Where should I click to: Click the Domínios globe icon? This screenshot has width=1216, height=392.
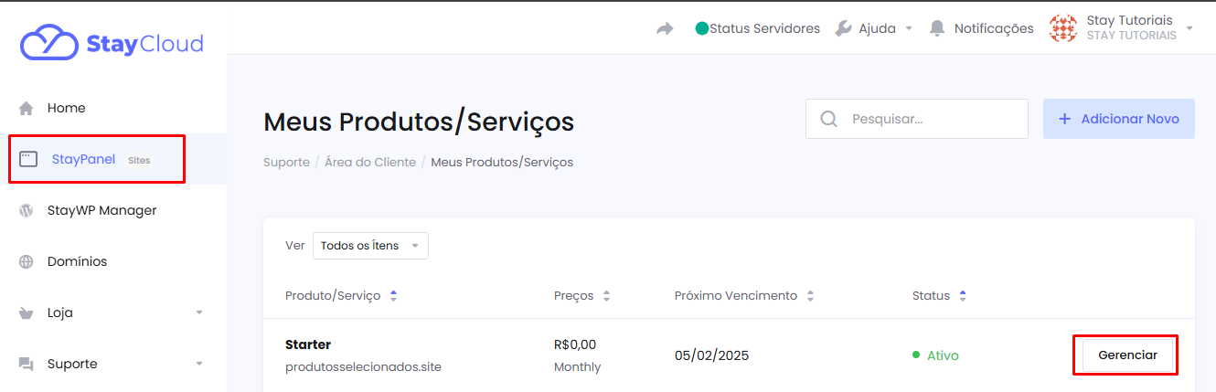pos(27,261)
